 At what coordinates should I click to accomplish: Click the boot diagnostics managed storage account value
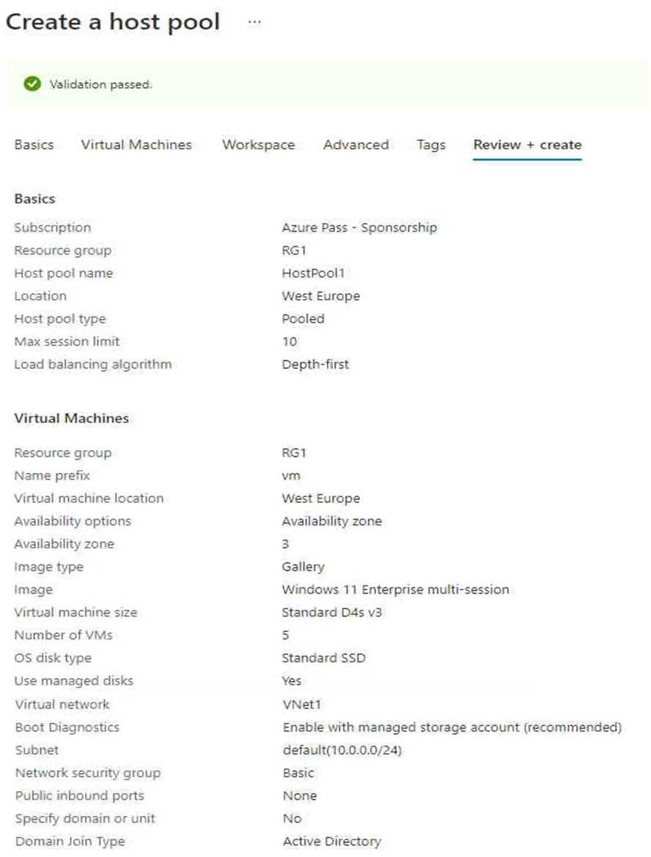point(452,727)
